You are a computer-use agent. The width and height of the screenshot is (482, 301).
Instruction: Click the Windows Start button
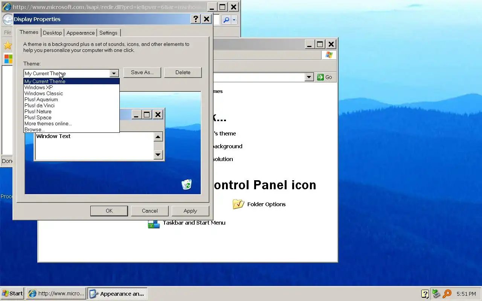pos(12,293)
